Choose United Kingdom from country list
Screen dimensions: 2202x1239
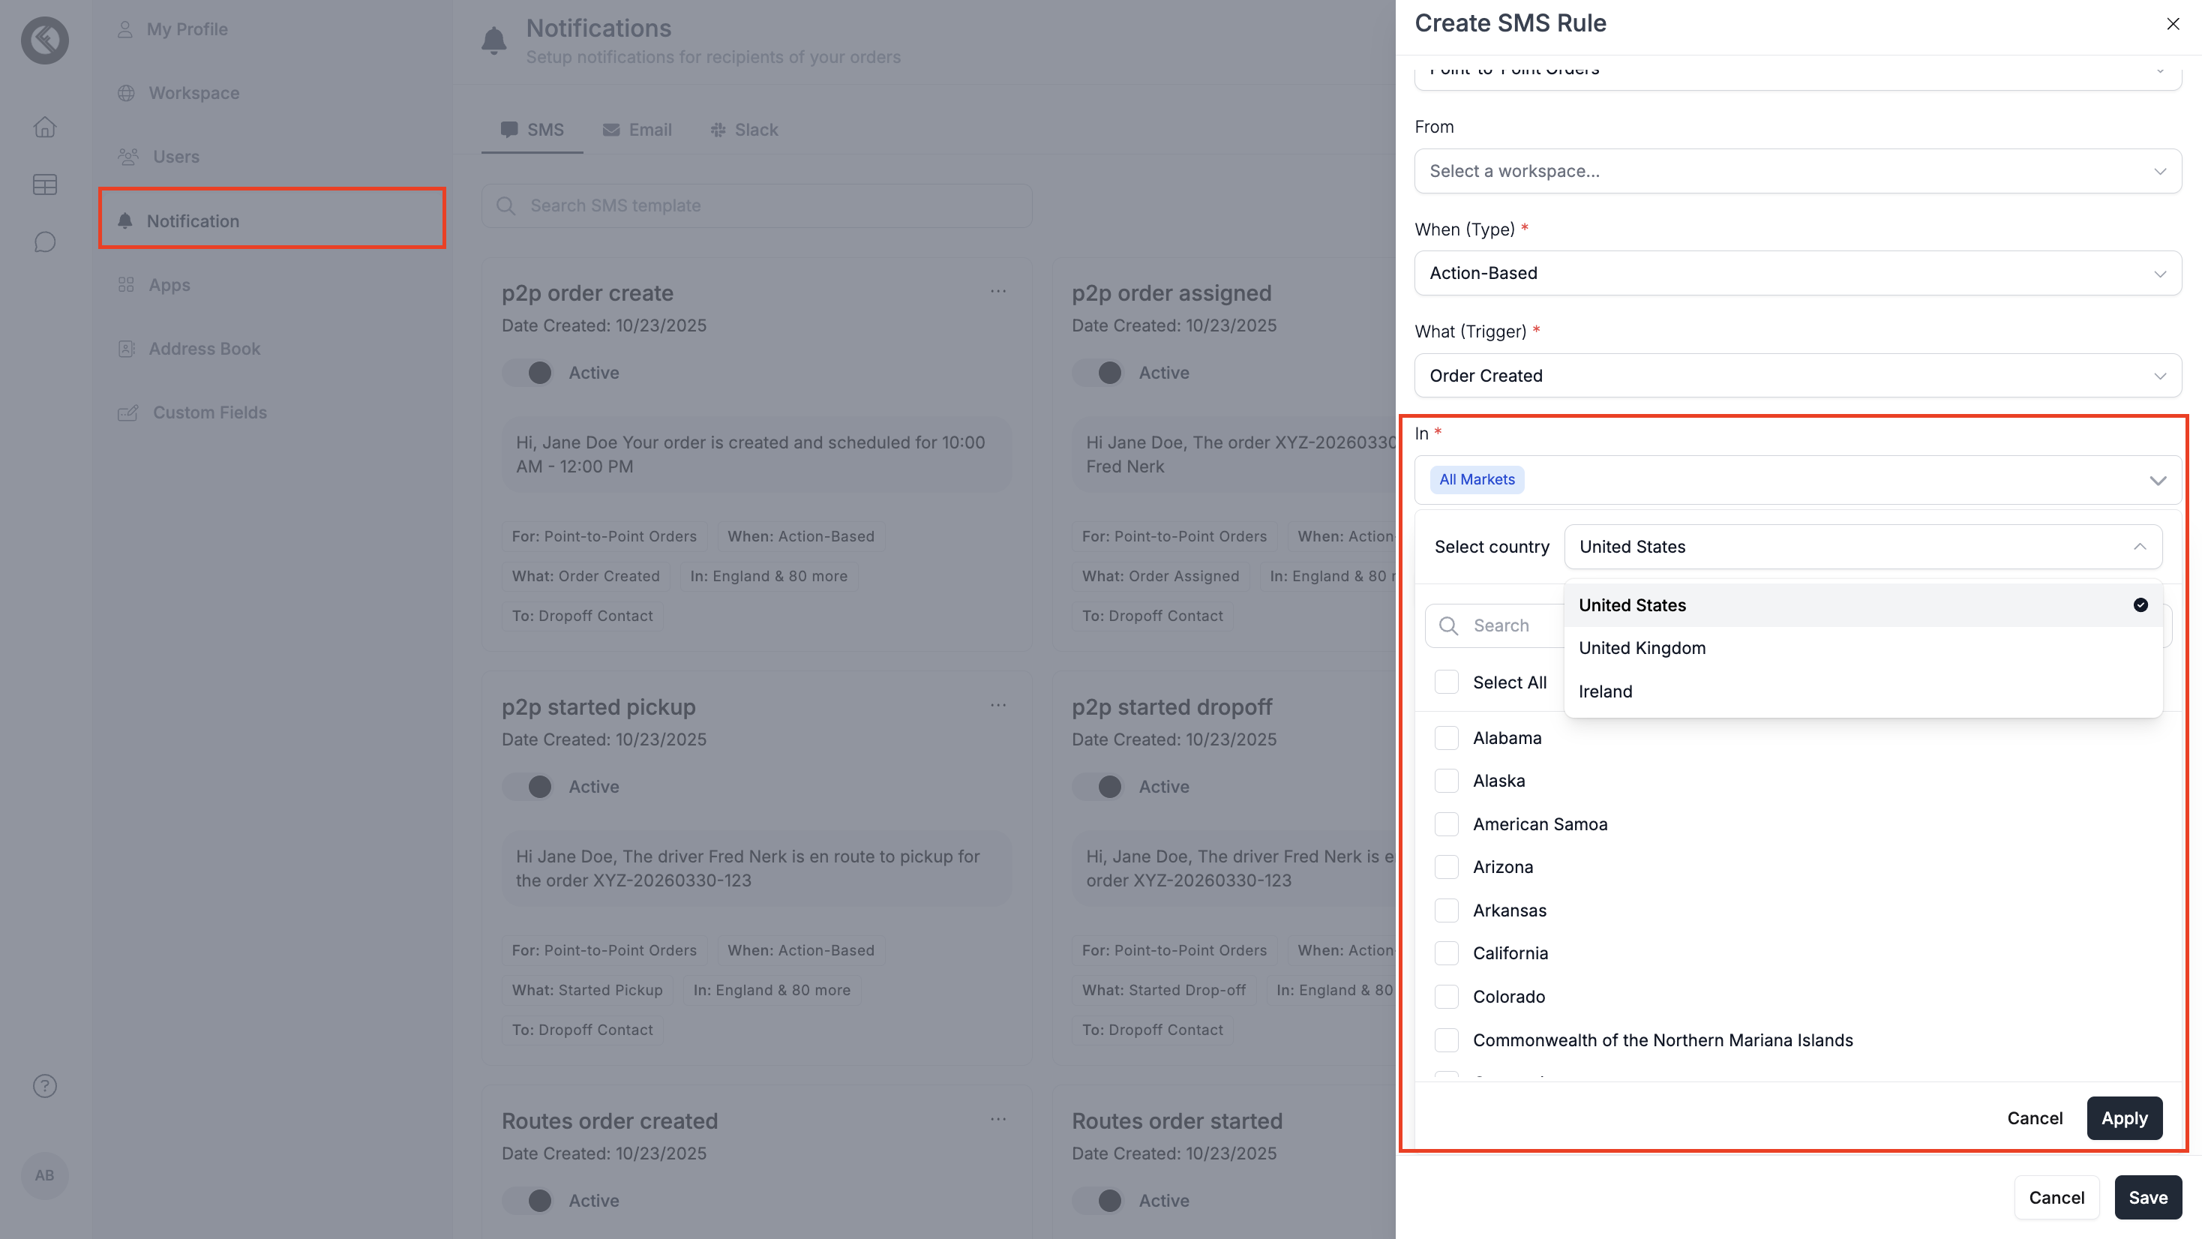[1641, 648]
